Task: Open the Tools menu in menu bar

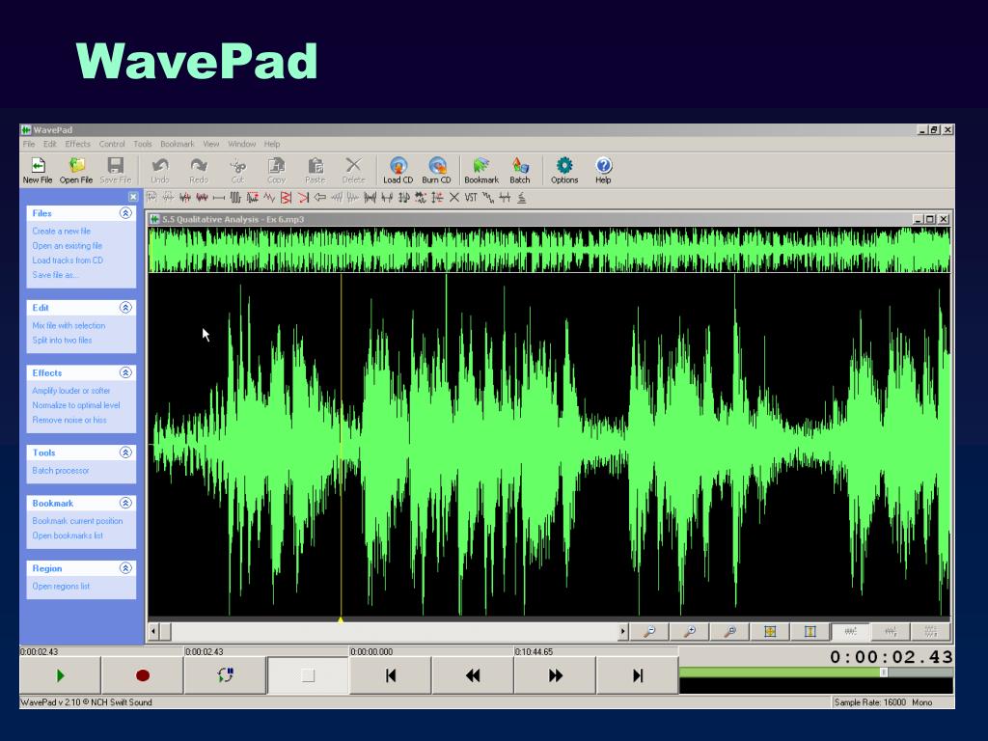Action: 143,144
